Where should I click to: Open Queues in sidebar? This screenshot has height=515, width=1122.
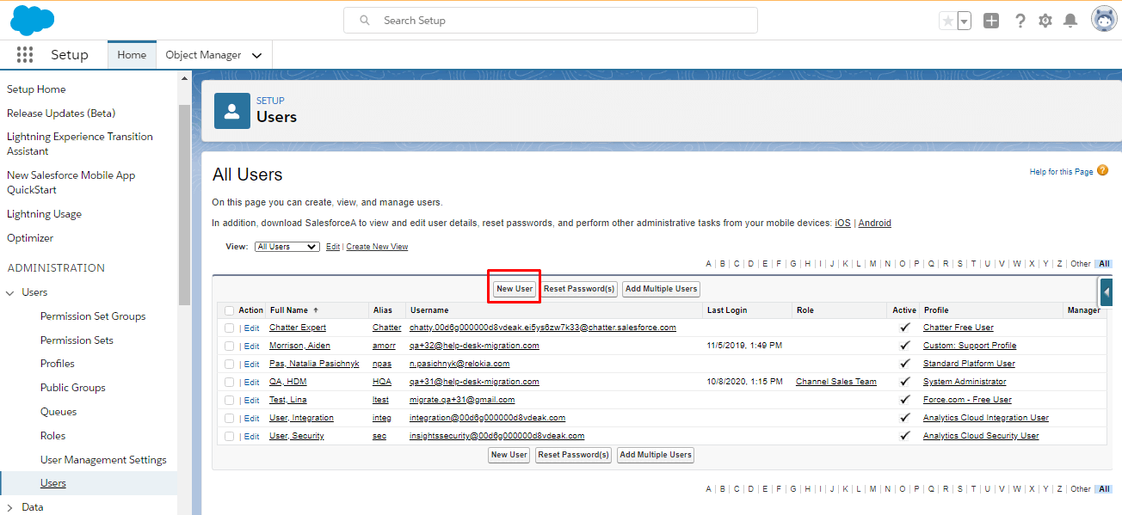59,412
